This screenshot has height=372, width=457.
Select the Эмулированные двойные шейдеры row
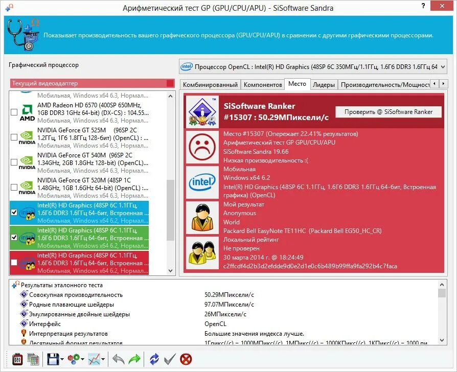click(223, 314)
